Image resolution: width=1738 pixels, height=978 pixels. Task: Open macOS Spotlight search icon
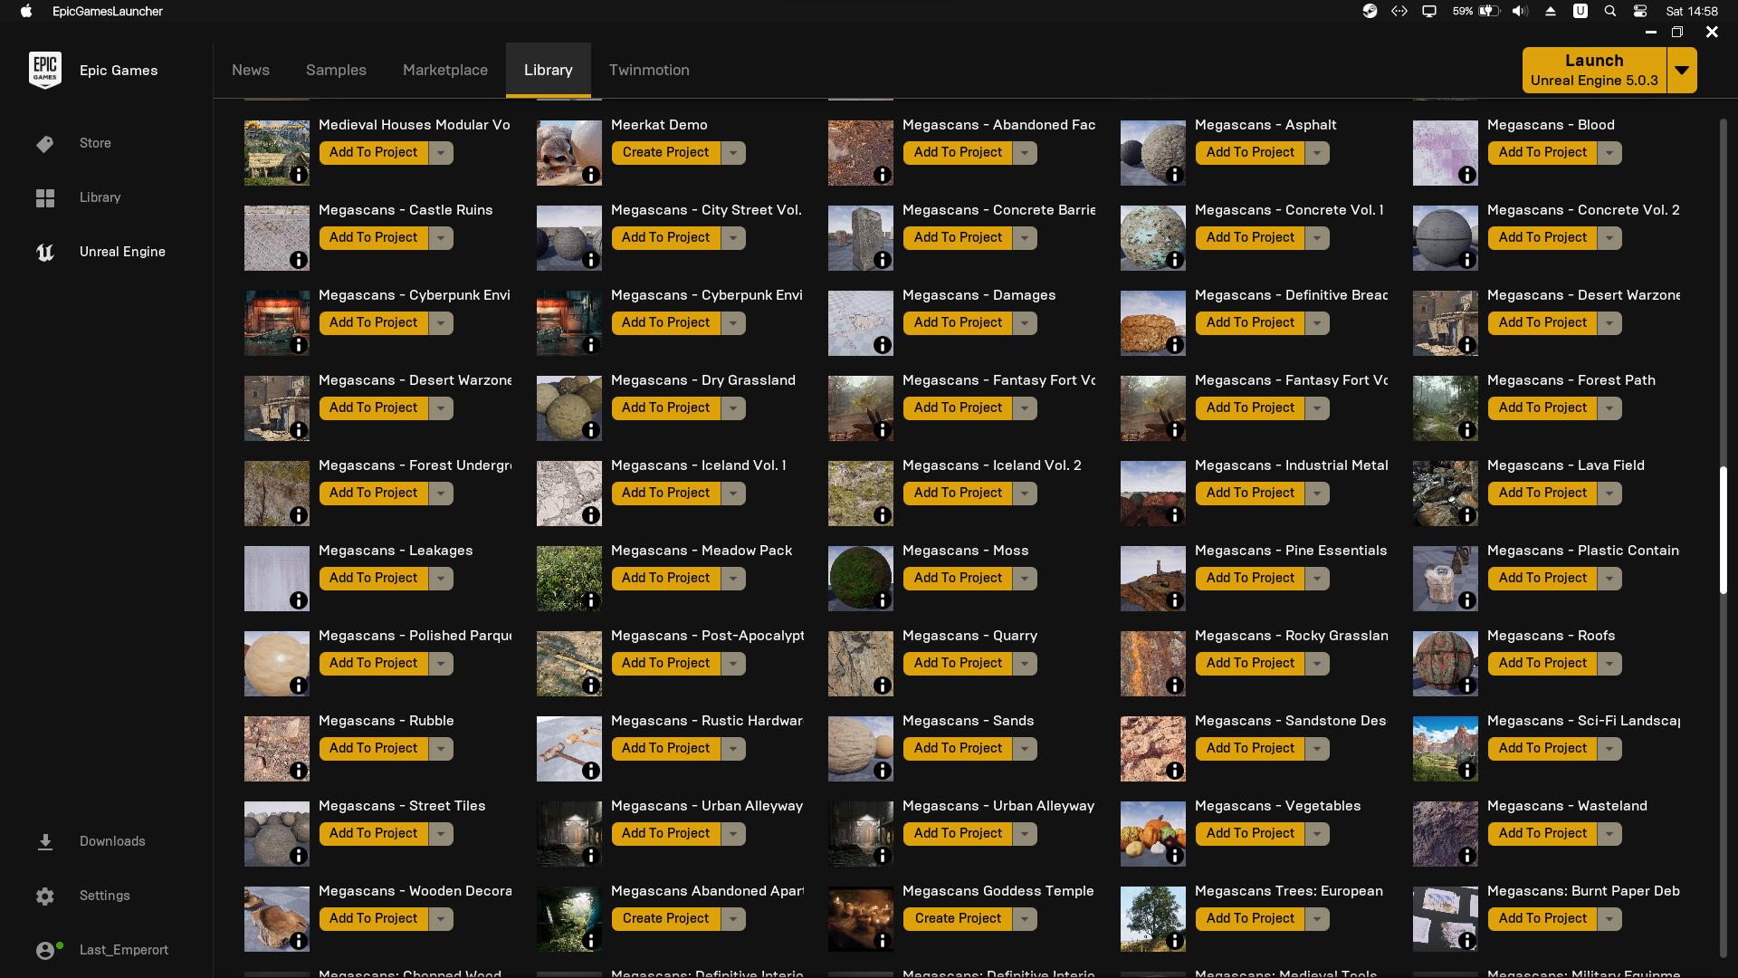tap(1610, 12)
